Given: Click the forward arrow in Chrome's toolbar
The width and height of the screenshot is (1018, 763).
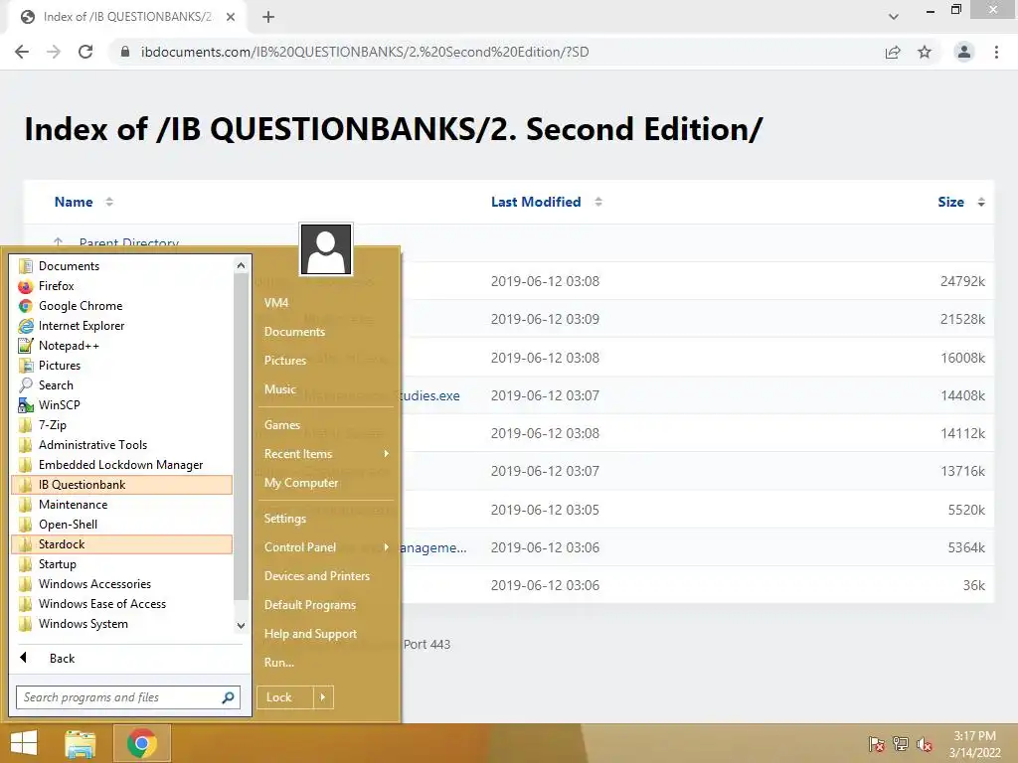Looking at the screenshot, I should (x=54, y=52).
